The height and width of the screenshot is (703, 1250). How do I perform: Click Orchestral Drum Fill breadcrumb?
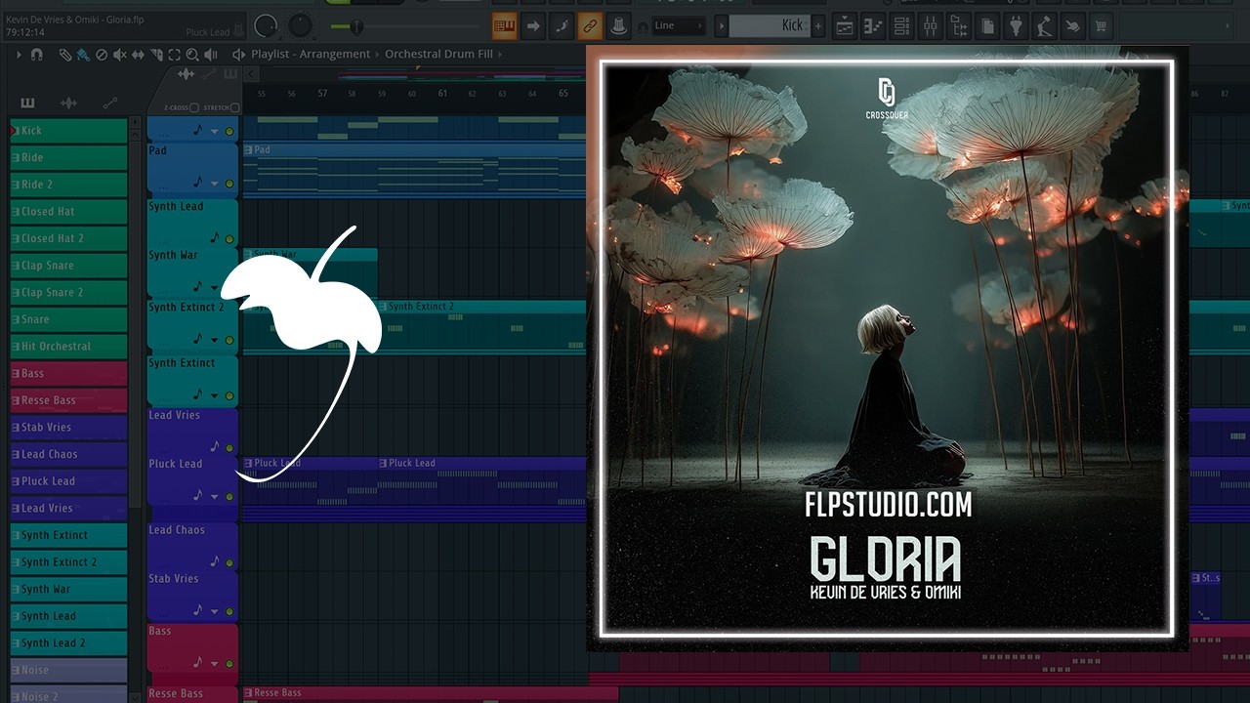pos(438,54)
